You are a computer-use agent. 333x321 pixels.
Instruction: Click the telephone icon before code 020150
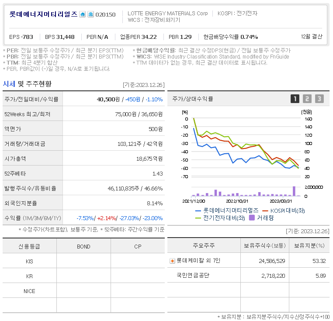[91, 14]
